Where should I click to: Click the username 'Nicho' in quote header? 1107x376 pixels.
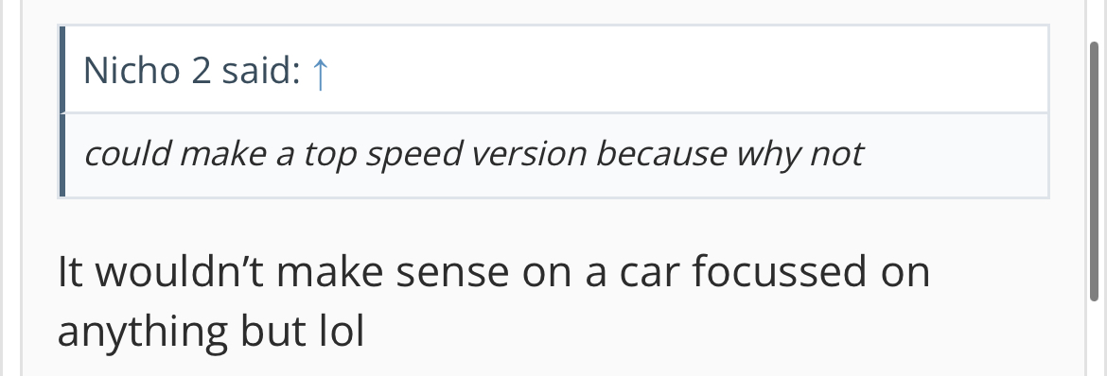pyautogui.click(x=132, y=71)
